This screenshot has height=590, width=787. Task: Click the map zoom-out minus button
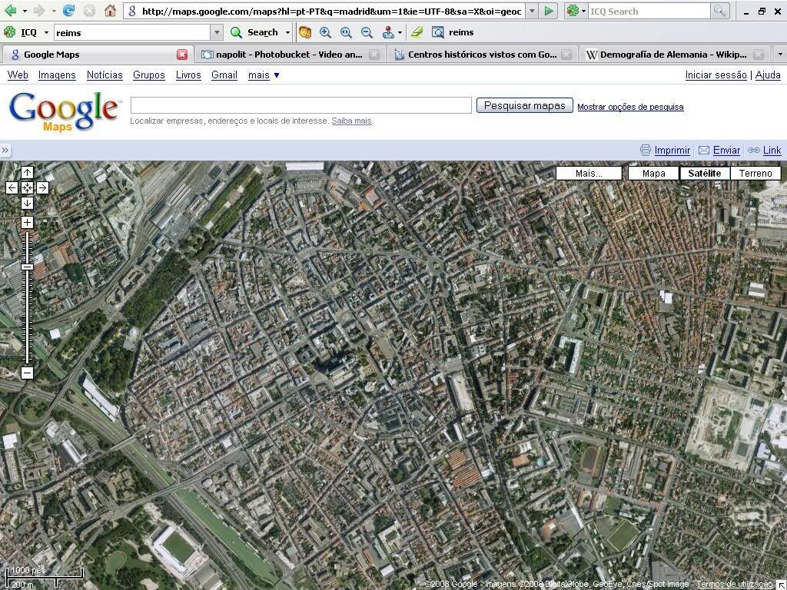[27, 373]
